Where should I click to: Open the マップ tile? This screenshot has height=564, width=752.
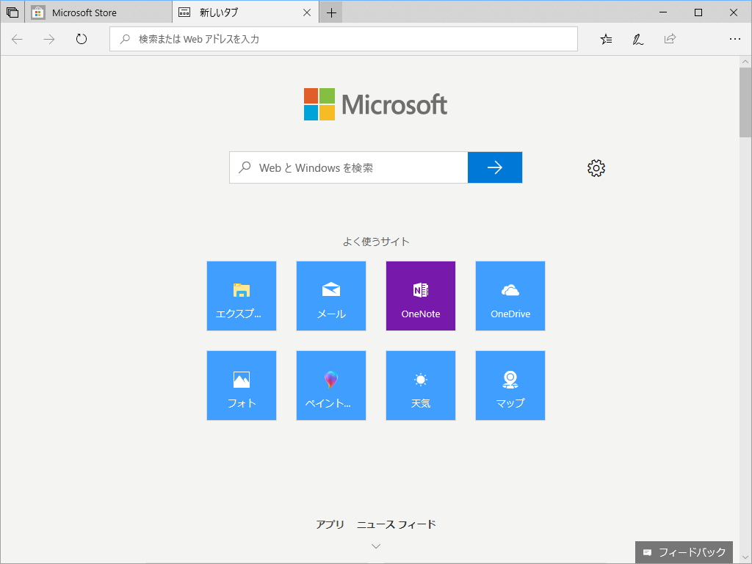click(510, 386)
